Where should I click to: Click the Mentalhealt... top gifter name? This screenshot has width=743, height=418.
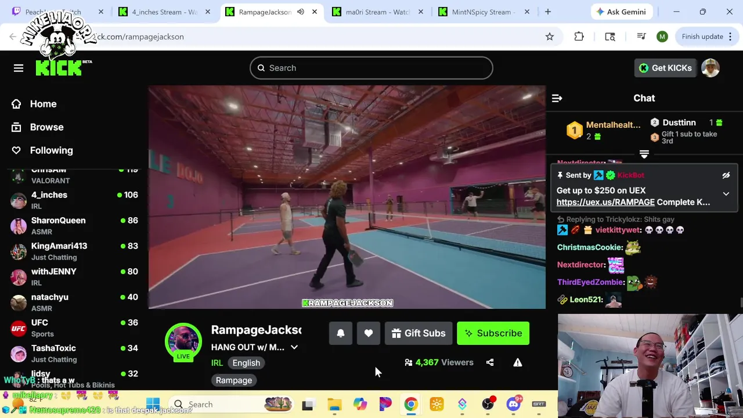click(613, 125)
